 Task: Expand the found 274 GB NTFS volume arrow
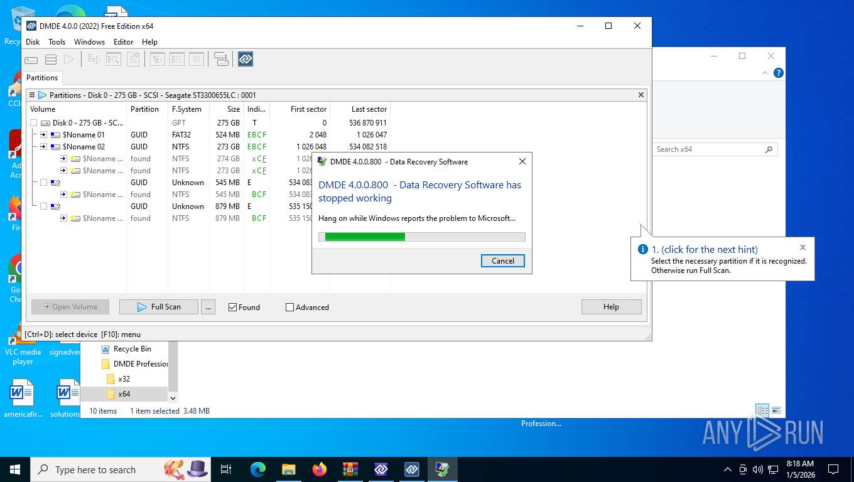[x=63, y=159]
